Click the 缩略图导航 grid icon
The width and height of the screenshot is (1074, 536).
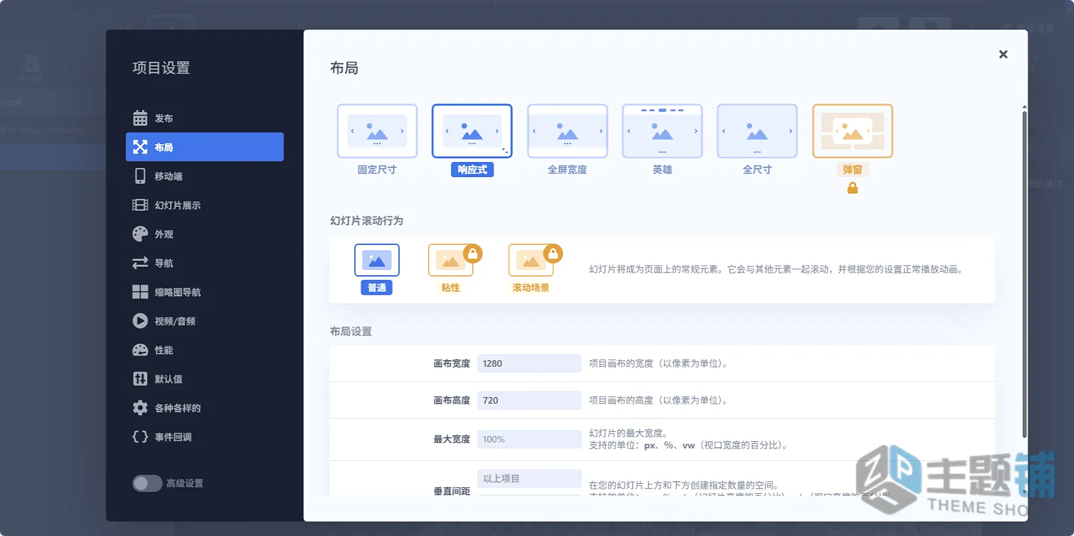[x=140, y=292]
